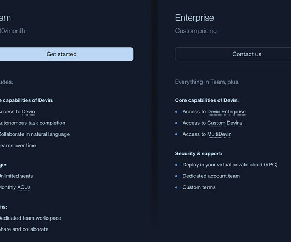The width and height of the screenshot is (291, 242).
Task: Click the underlined Devin link in Team plan
Action: coord(28,112)
